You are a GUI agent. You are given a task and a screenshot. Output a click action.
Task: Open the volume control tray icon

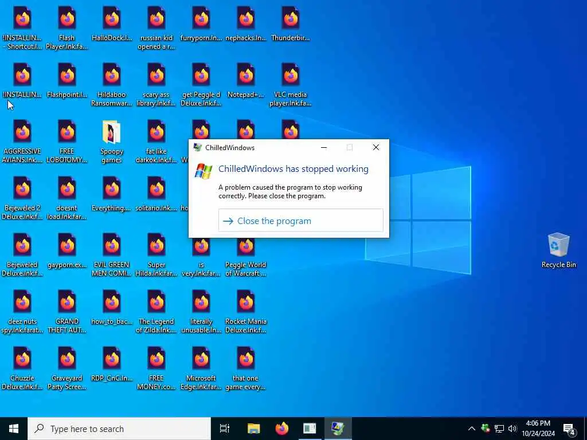coord(512,429)
